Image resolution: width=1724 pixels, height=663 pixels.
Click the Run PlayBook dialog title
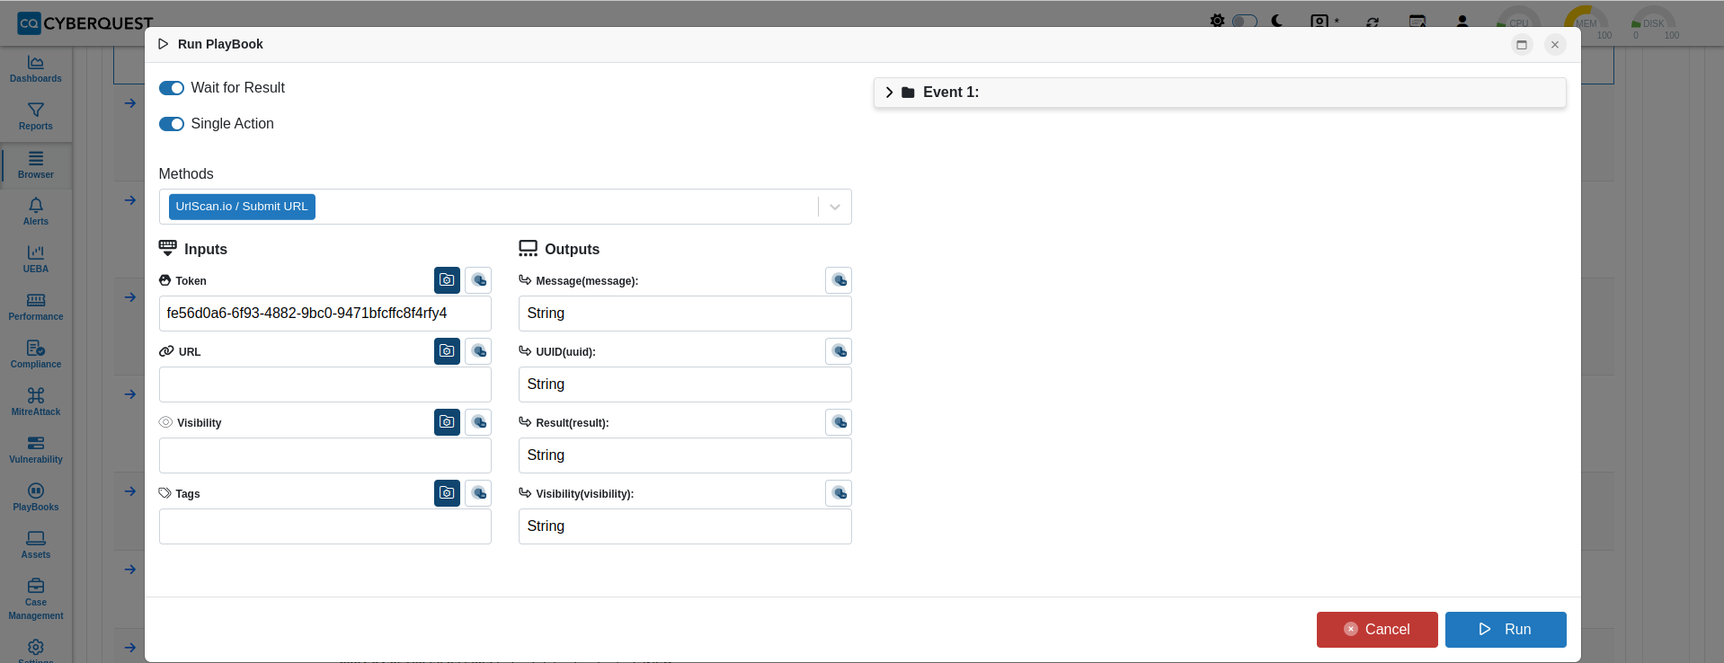[x=220, y=44]
